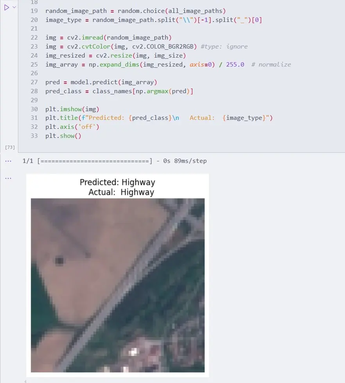Click the plt.show() call on line 33

63,135
